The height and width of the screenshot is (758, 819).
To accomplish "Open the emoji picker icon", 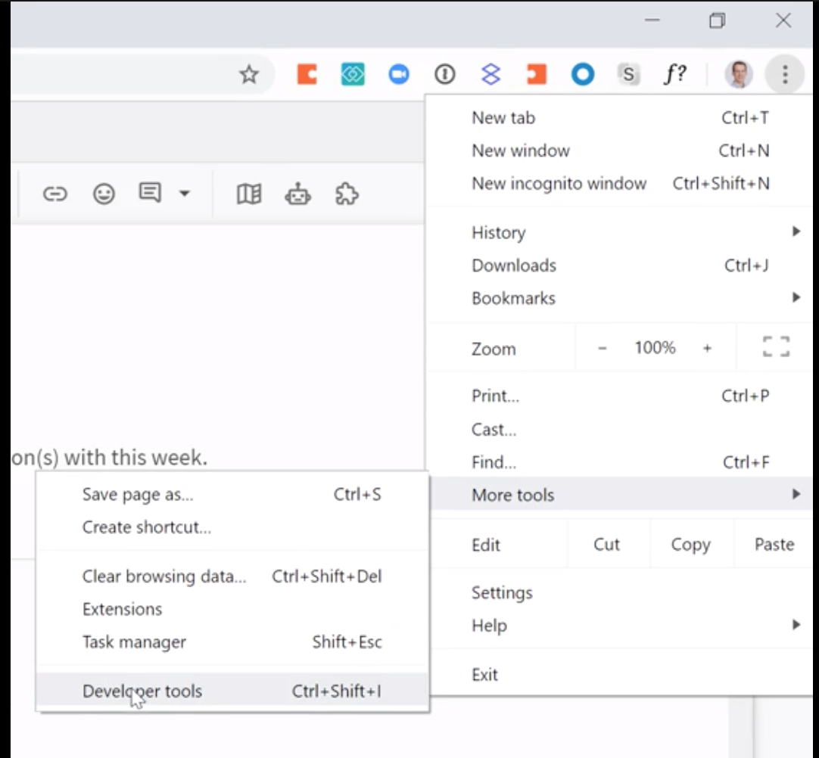I will (104, 193).
